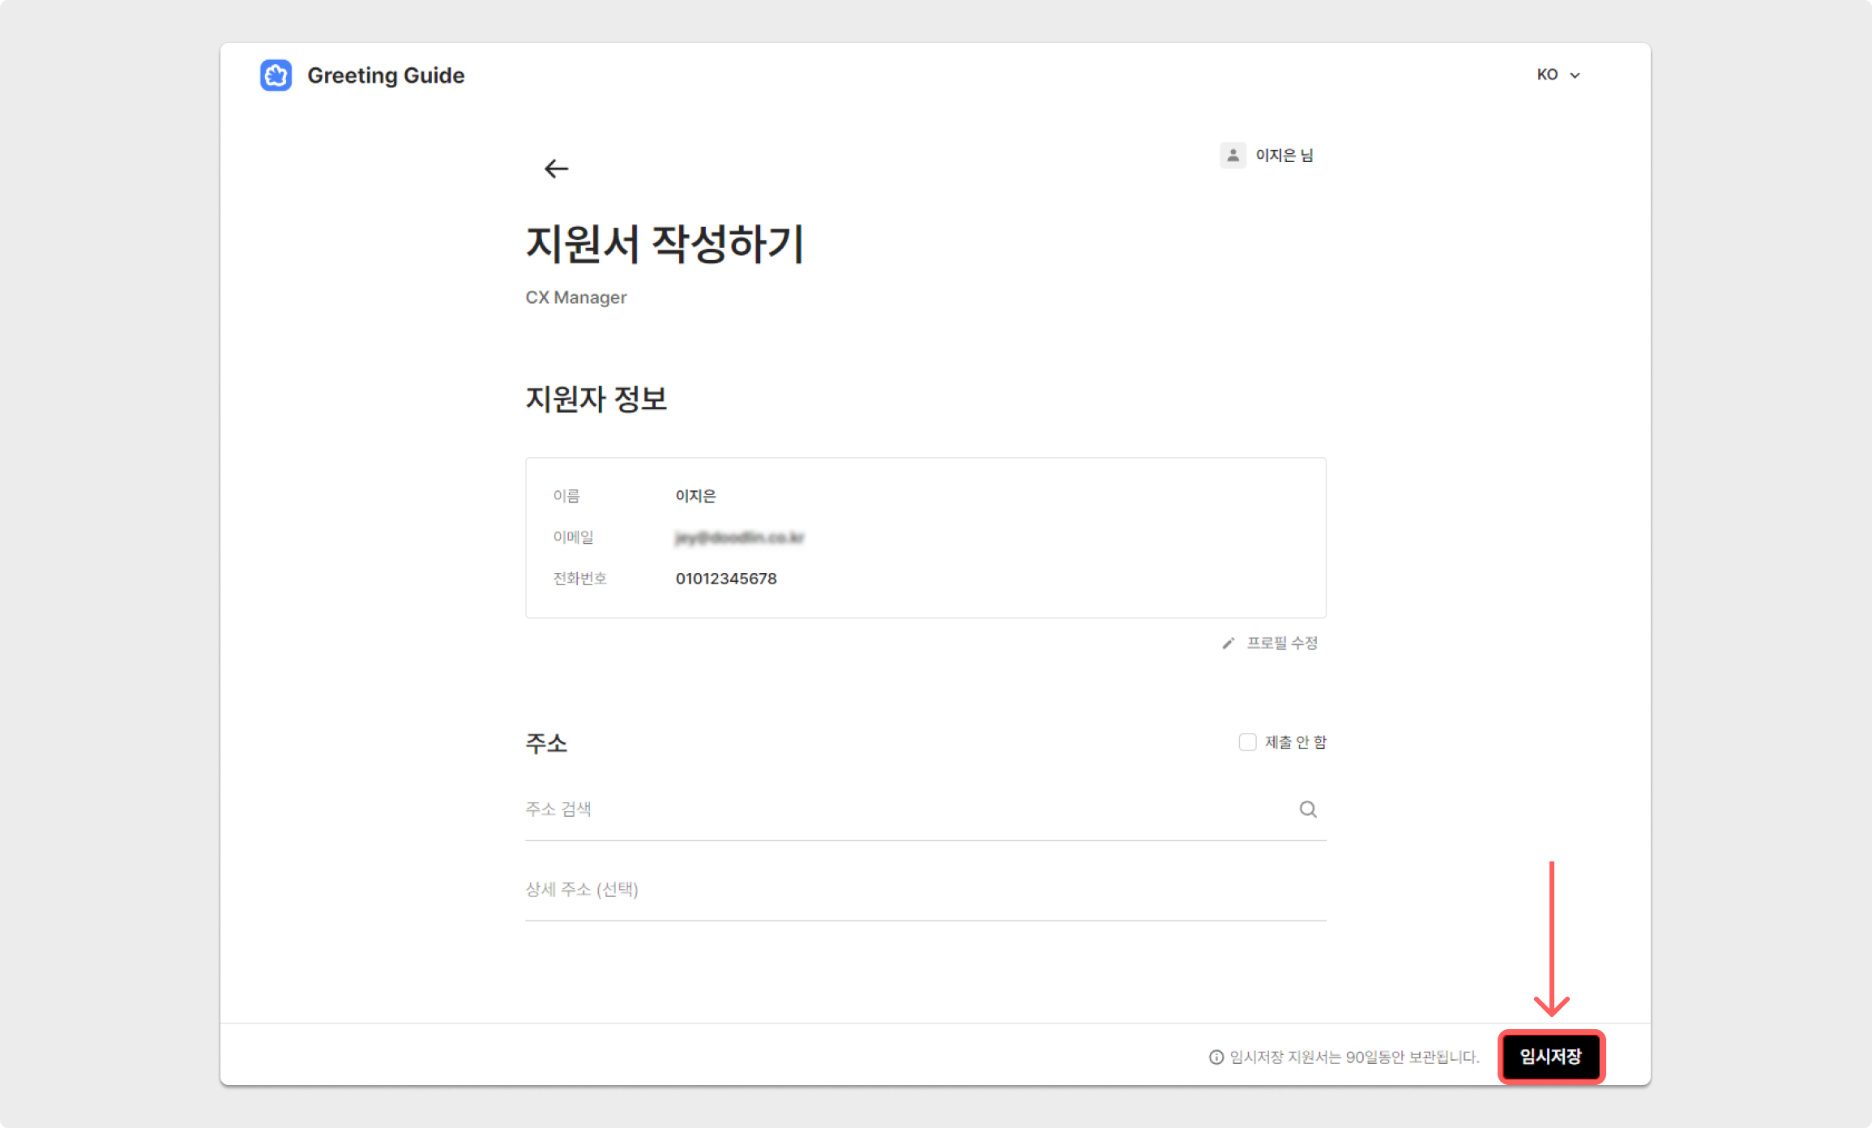Open the KO language dropdown

[1548, 75]
